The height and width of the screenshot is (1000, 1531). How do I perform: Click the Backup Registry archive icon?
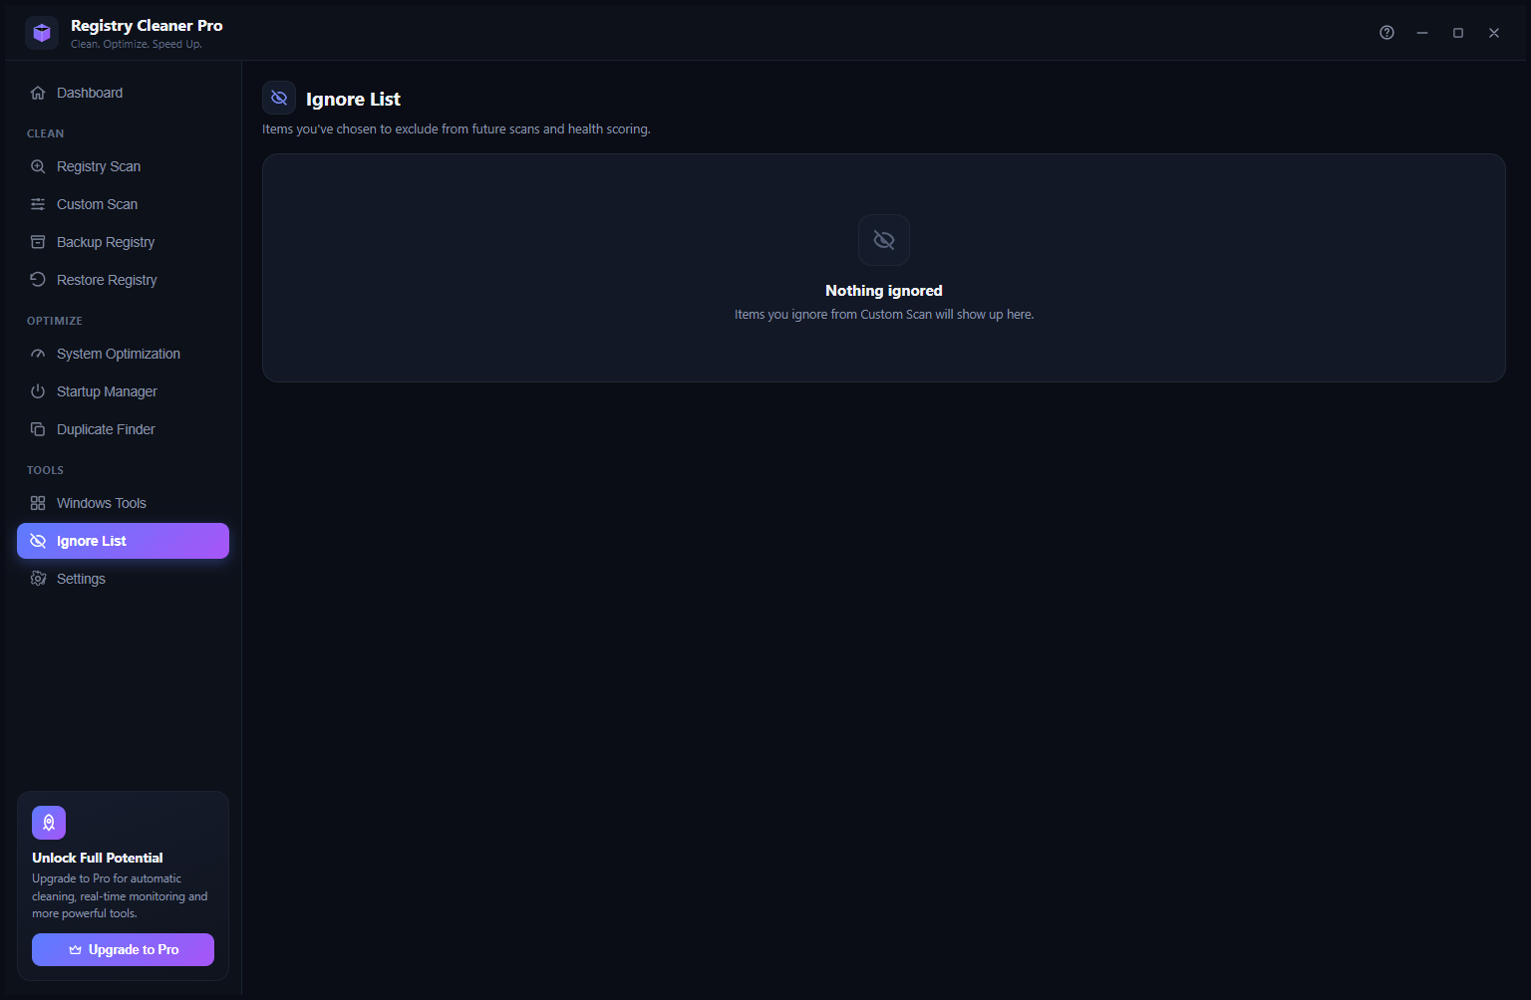pos(38,242)
